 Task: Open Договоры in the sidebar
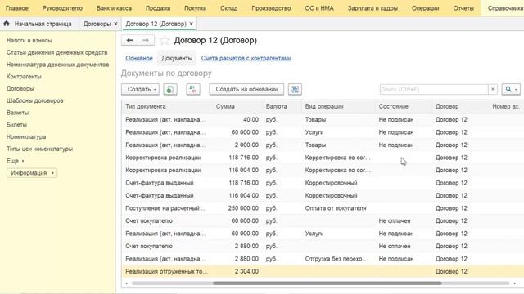click(x=20, y=88)
